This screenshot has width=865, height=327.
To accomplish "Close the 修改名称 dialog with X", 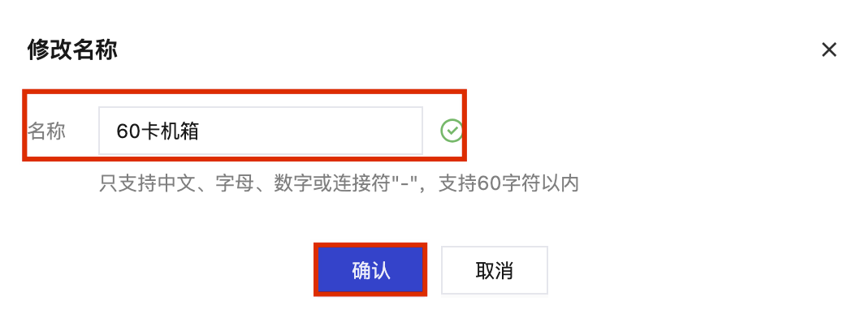I will coord(829,50).
